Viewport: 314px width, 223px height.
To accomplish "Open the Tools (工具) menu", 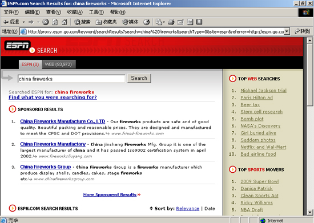I will [x=96, y=13].
